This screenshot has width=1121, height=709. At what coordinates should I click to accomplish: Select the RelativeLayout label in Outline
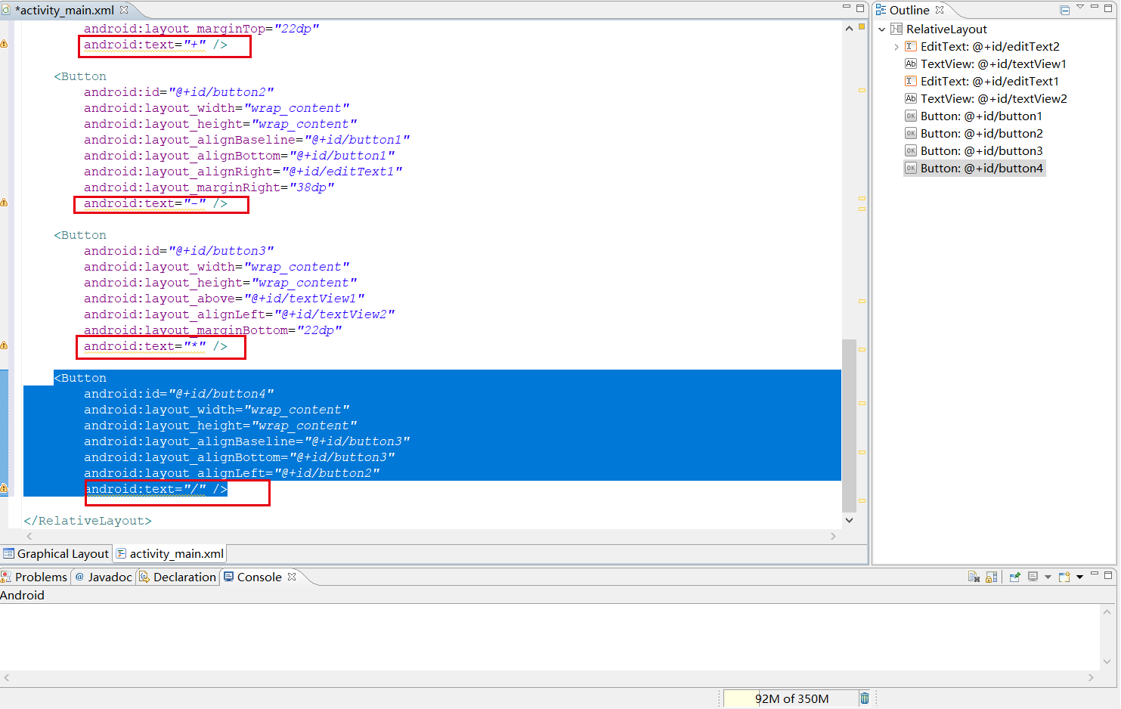pyautogui.click(x=946, y=29)
